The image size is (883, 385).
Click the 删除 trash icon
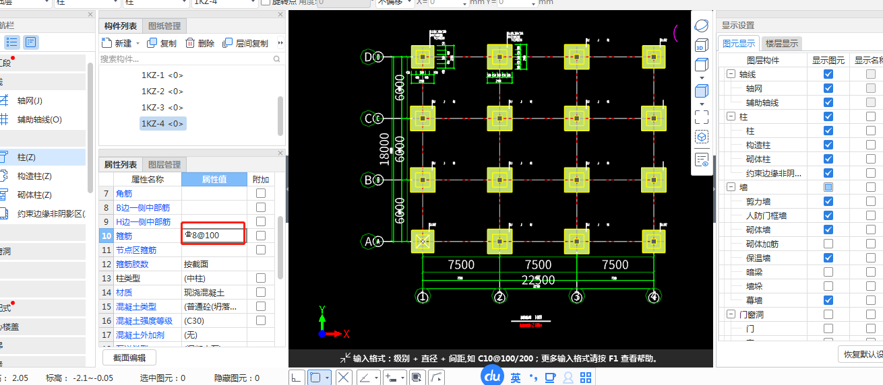tap(190, 43)
